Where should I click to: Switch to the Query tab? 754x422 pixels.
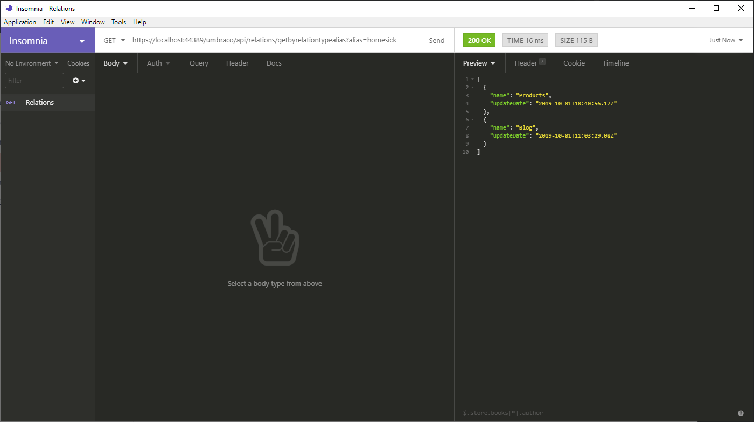(x=199, y=63)
